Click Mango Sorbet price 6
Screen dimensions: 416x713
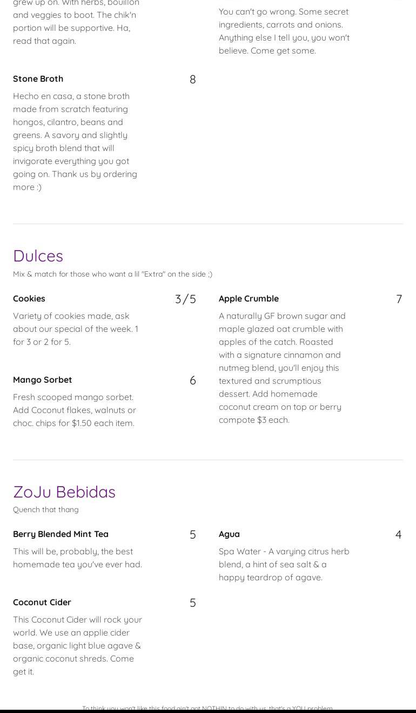coord(192,381)
